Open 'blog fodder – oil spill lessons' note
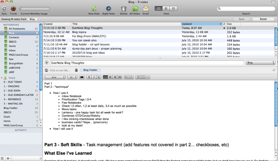 [x=159, y=45]
